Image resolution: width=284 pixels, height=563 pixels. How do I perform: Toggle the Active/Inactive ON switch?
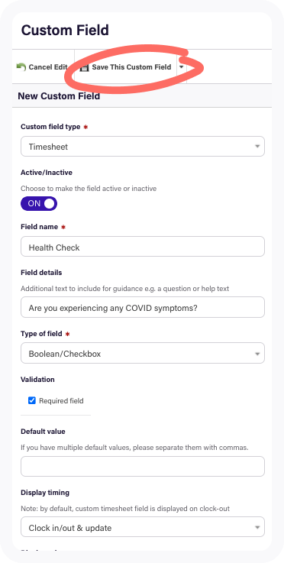(39, 204)
